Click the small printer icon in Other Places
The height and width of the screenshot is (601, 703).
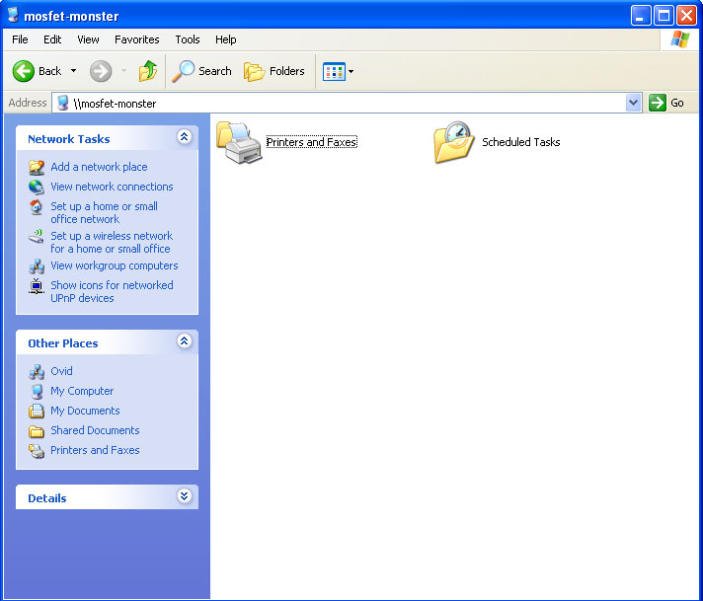click(x=37, y=451)
